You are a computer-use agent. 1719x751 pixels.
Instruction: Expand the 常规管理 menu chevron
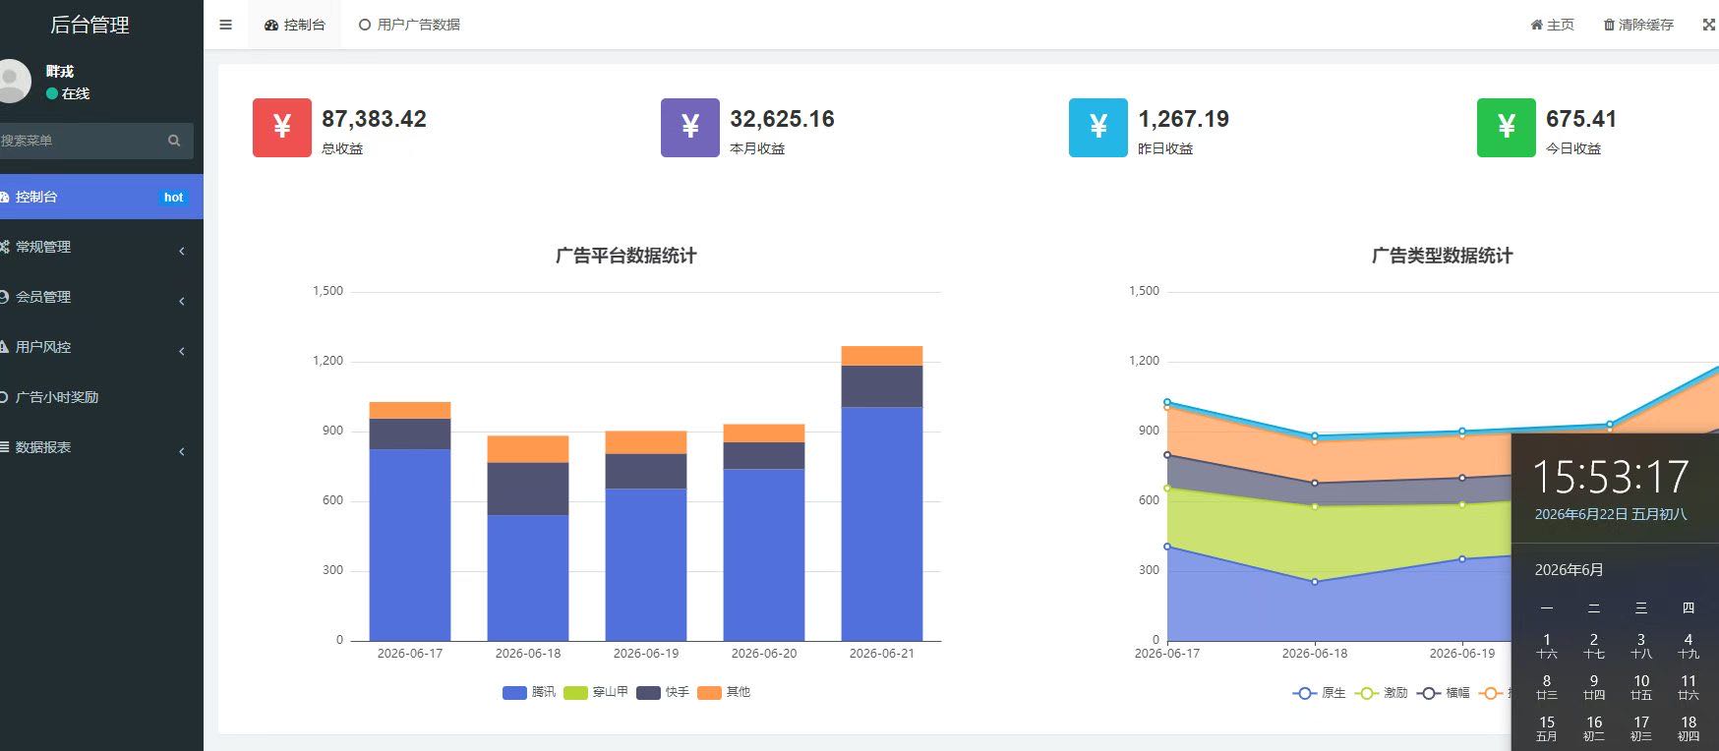182,251
